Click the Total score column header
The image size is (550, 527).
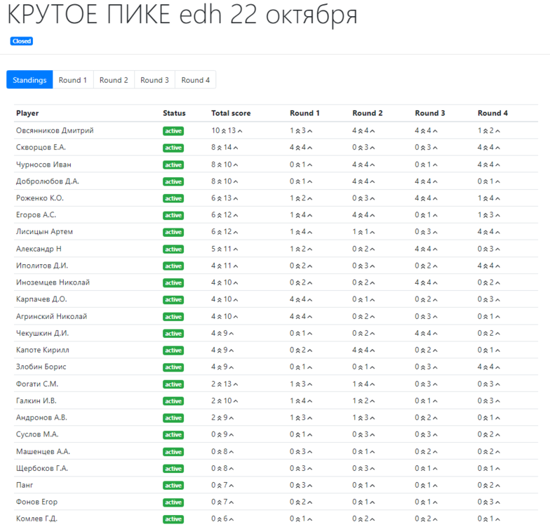point(231,113)
